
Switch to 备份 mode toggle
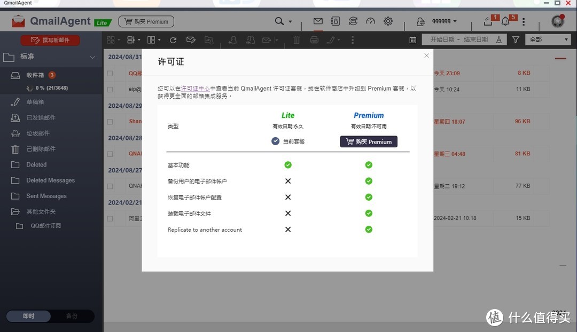[x=72, y=316]
